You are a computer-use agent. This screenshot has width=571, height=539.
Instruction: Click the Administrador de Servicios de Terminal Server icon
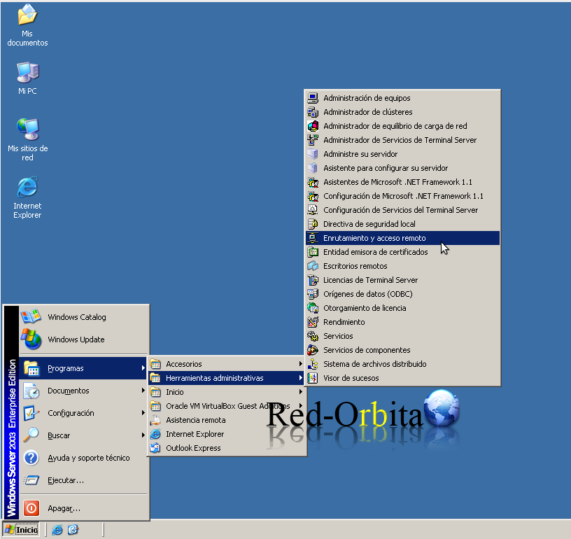tap(313, 140)
